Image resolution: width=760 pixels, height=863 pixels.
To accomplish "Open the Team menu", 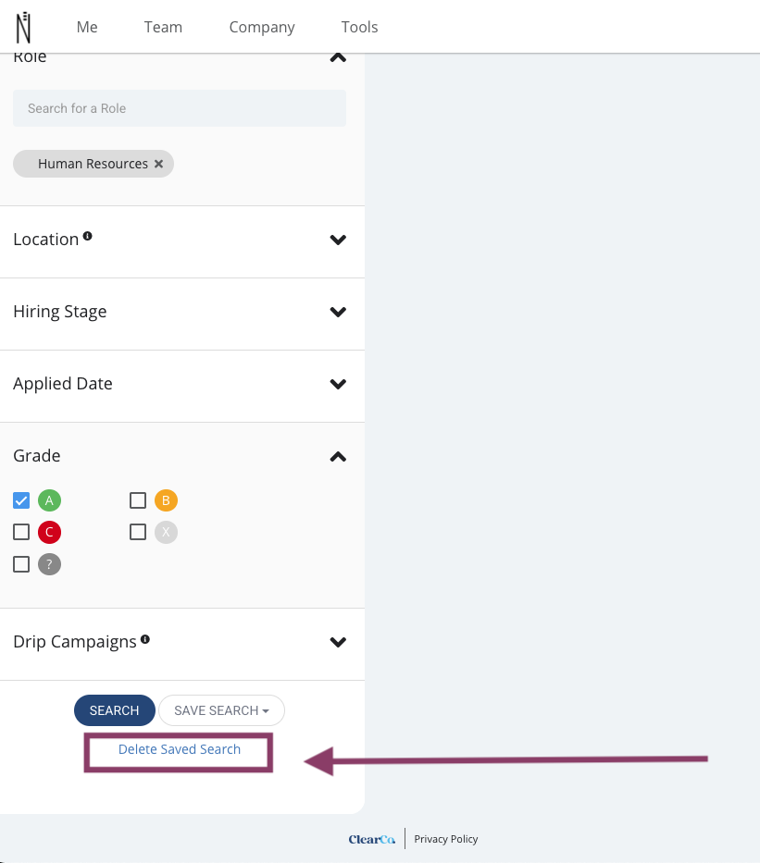I will [163, 27].
